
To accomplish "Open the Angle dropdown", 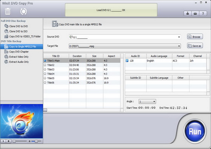I will point(147,102).
